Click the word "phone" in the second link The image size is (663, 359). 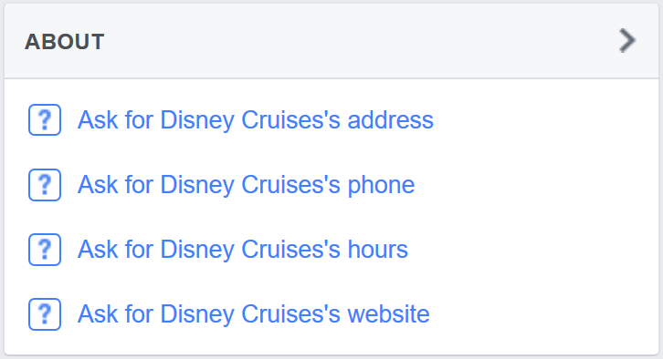coord(381,186)
